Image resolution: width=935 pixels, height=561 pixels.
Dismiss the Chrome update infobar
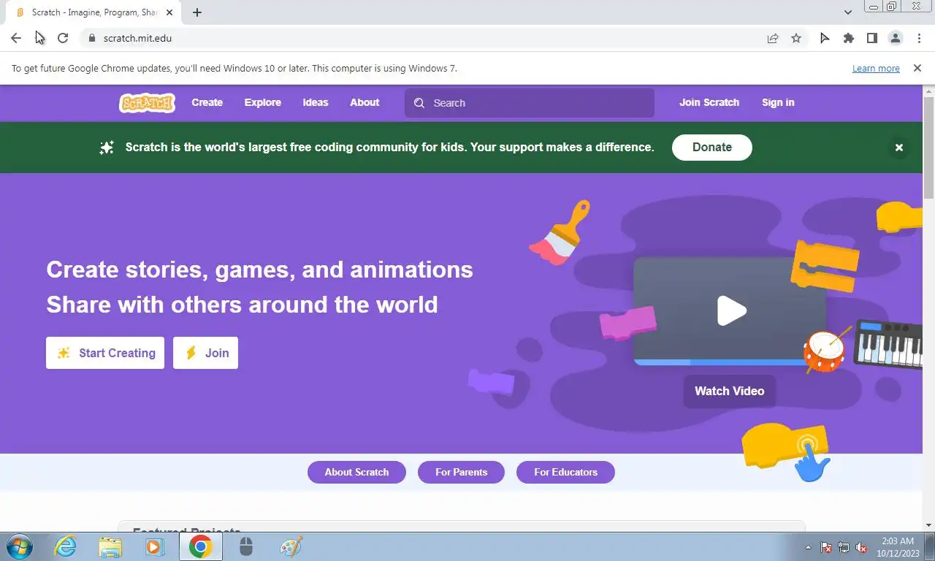(x=917, y=68)
